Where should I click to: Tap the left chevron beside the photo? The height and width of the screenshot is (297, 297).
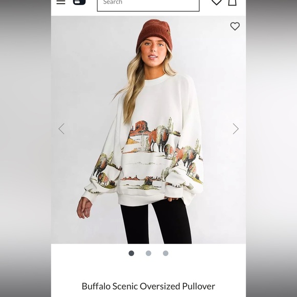pyautogui.click(x=61, y=129)
